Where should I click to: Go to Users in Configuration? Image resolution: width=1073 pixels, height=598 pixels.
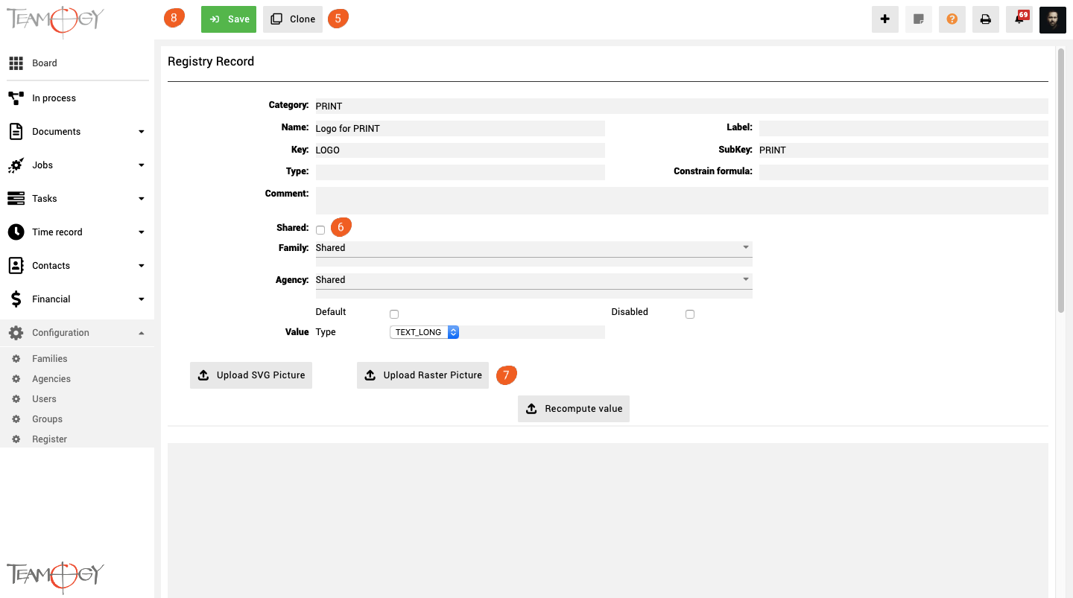(x=44, y=399)
